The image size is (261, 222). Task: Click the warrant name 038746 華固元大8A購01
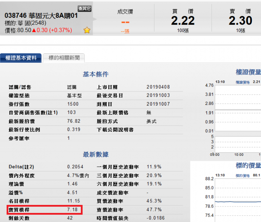click(41, 16)
